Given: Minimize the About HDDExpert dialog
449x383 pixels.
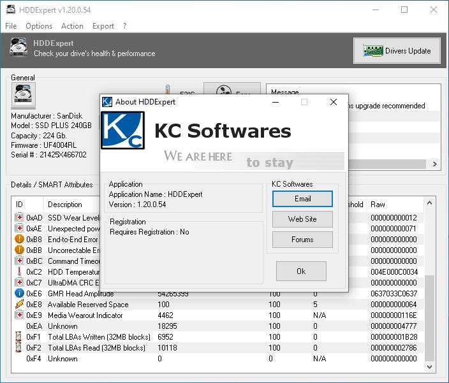Looking at the screenshot, I should [276, 102].
